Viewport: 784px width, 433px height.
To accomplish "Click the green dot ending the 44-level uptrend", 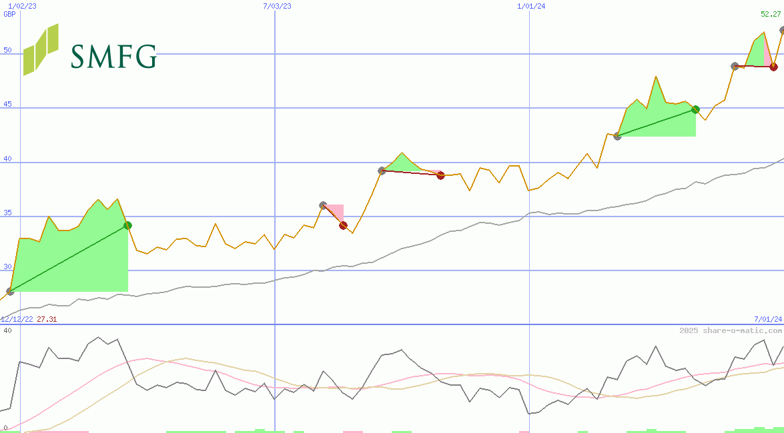I will [695, 110].
